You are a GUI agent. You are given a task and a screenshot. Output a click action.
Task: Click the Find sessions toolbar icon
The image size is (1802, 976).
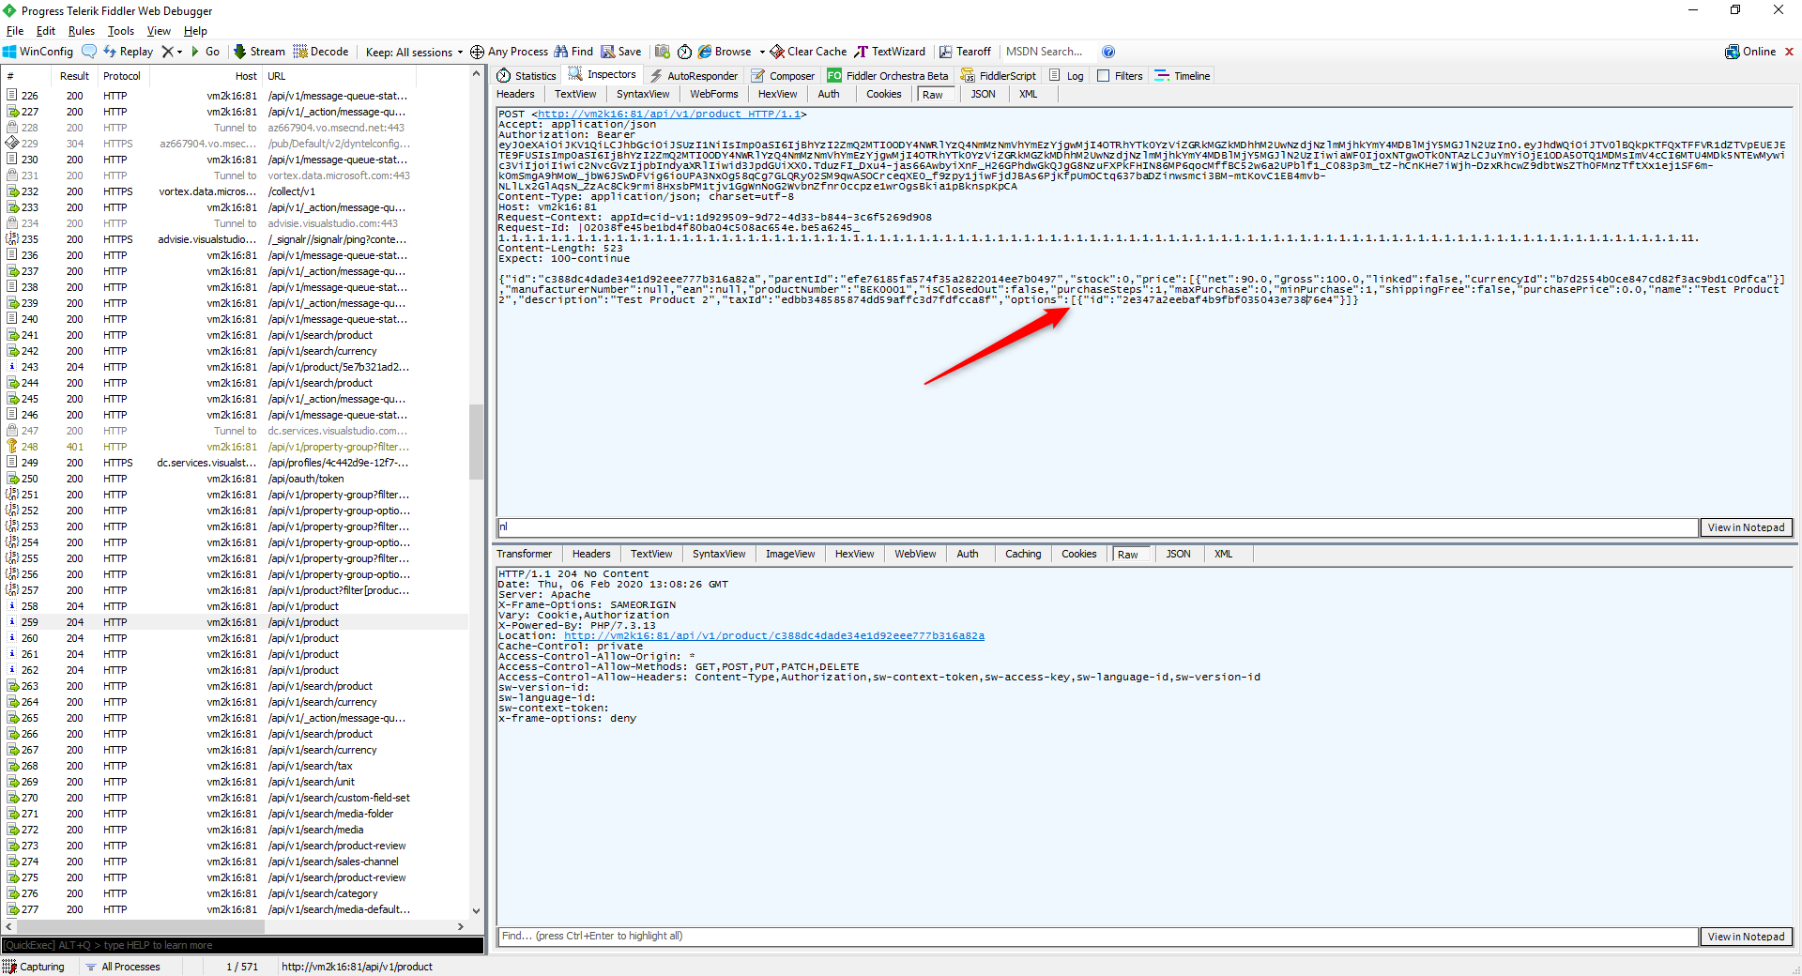(573, 52)
